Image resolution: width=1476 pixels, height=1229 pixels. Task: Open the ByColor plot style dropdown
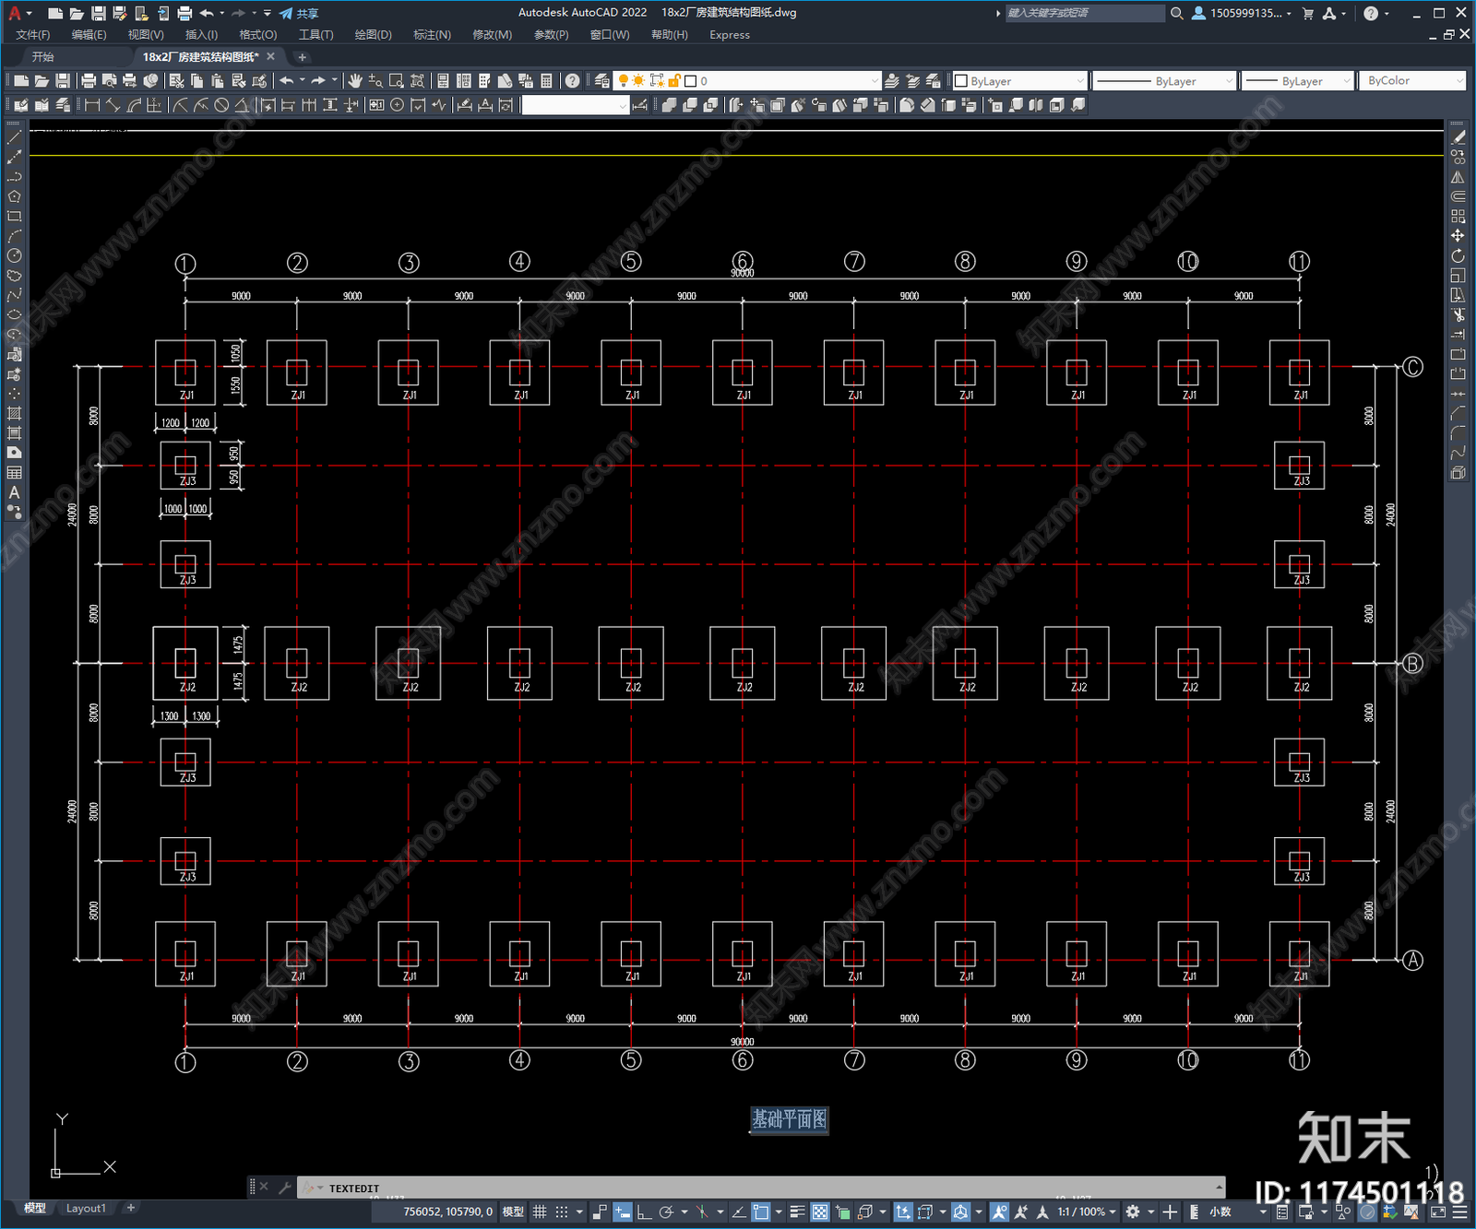[x=1411, y=81]
